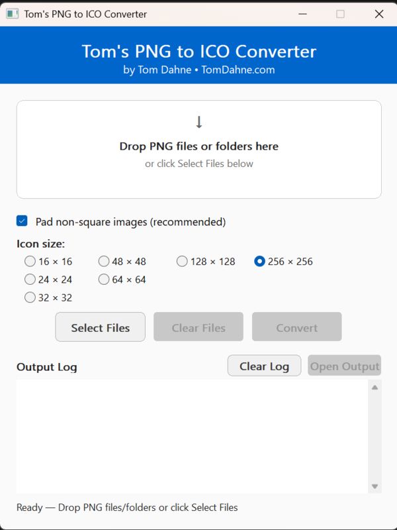397x530 pixels.
Task: Click the down-arrow icon in drop zone
Action: click(199, 122)
